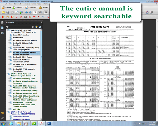The height and width of the screenshot is (126, 158).
Task: Expand Section 30-36 Front Axle, Steering
Action: point(9,43)
